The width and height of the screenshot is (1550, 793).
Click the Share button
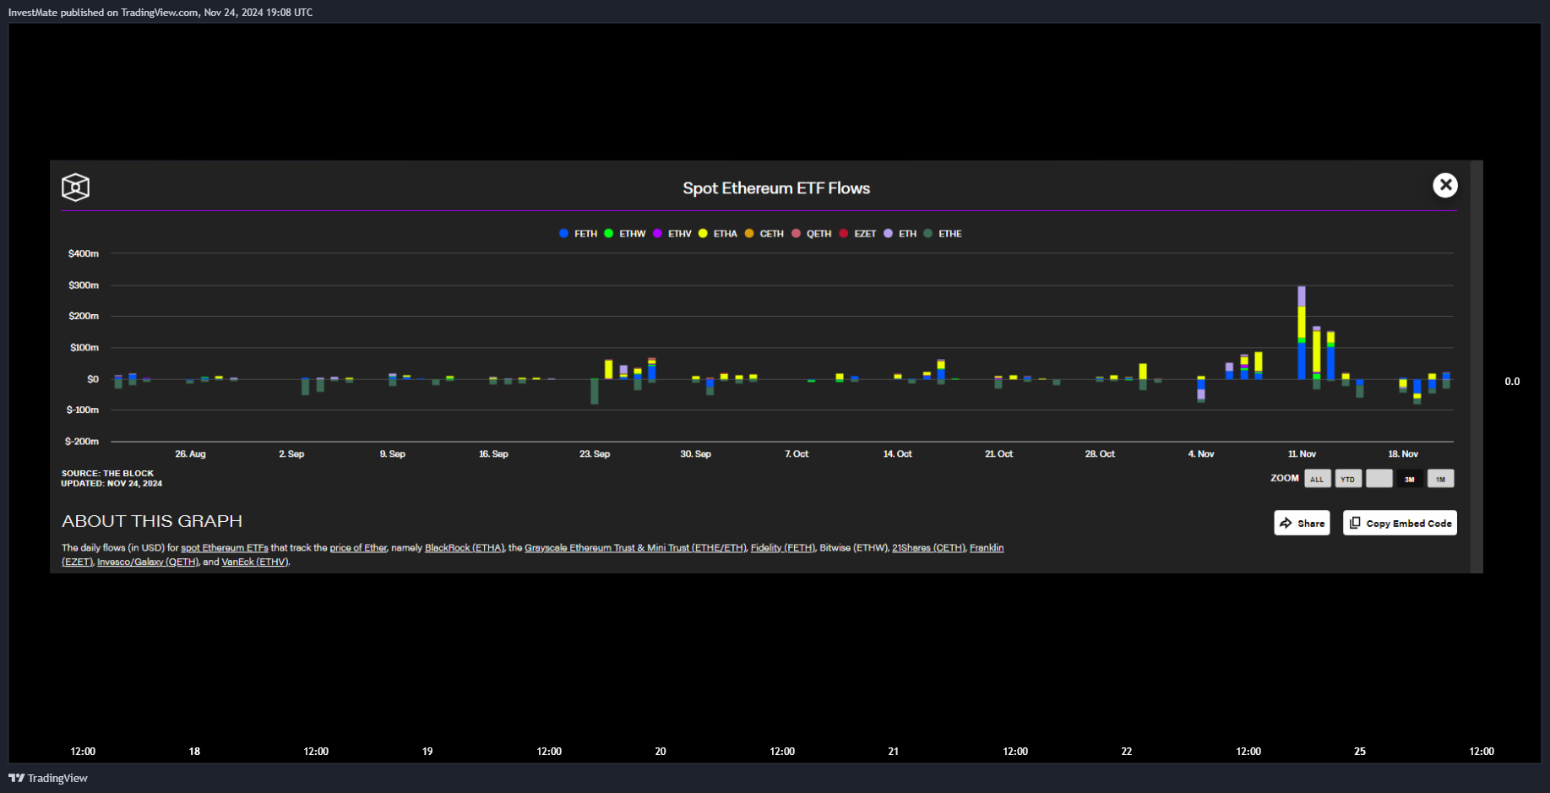[1302, 523]
